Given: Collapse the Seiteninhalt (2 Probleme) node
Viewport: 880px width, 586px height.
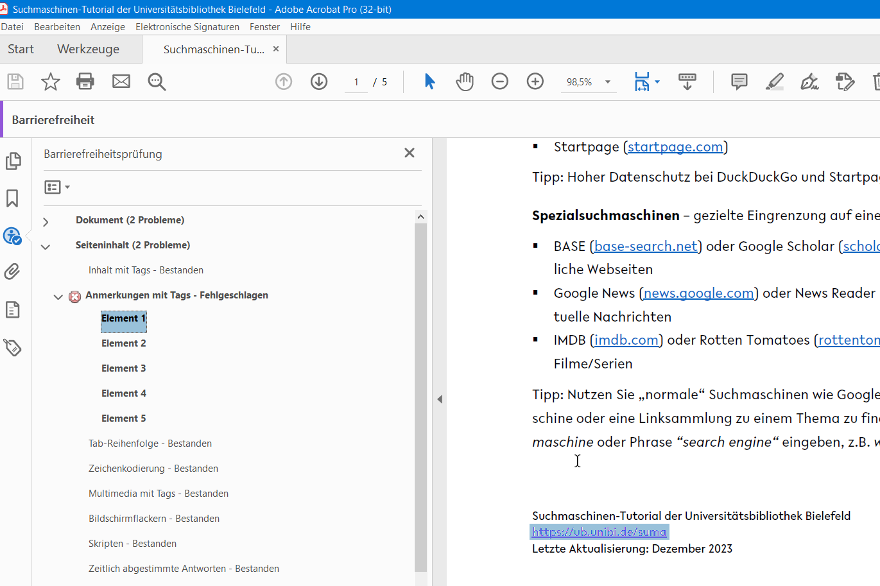Looking at the screenshot, I should (x=46, y=246).
